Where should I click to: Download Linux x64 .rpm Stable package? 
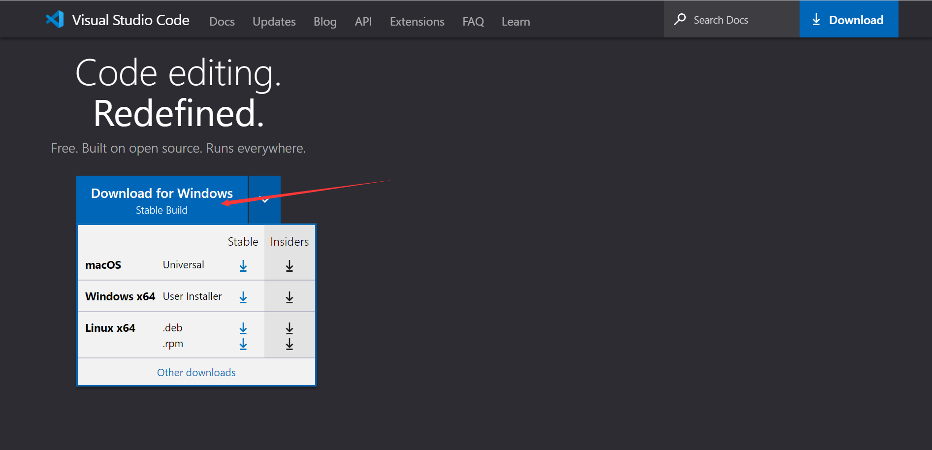tap(243, 344)
